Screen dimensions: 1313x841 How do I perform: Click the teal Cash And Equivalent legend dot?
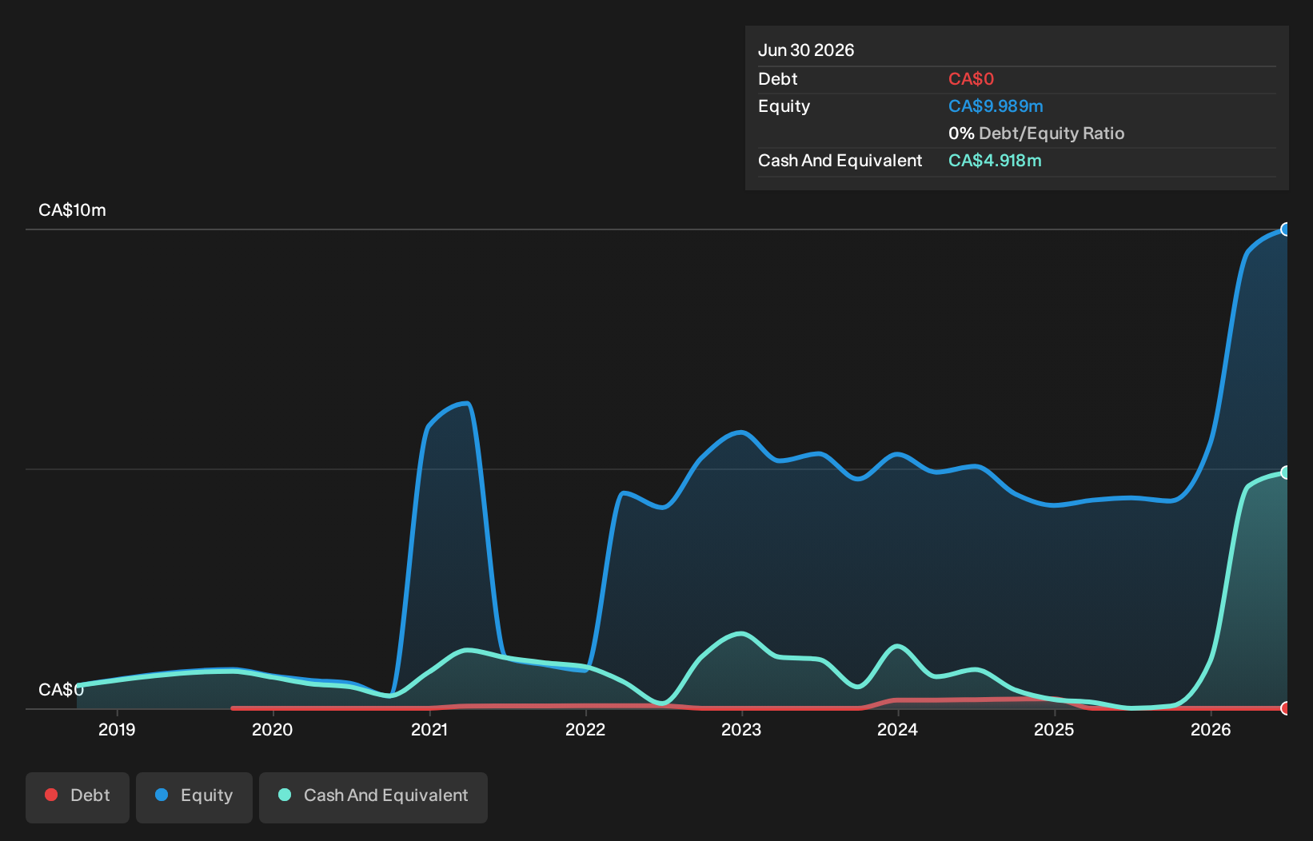(285, 795)
